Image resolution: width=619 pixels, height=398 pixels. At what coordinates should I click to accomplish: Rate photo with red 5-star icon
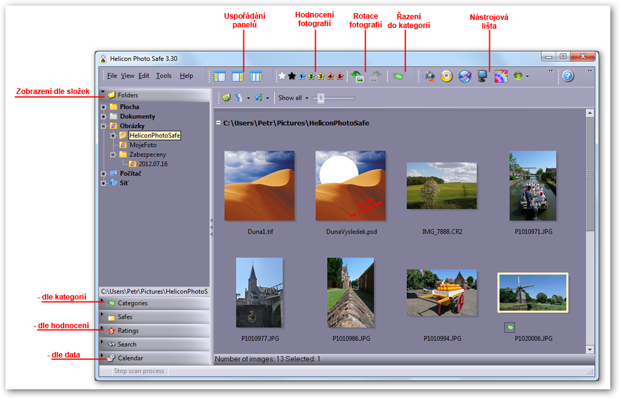point(340,77)
